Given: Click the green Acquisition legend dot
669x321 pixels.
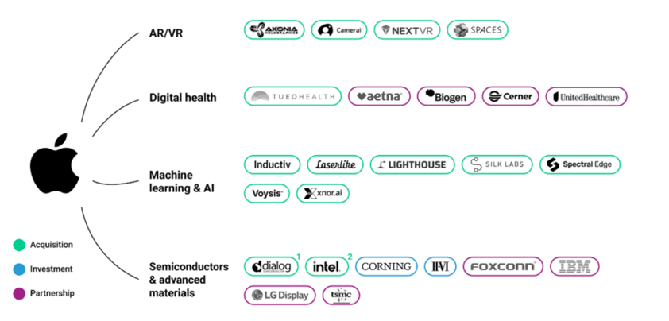Looking at the screenshot, I should tap(19, 245).
